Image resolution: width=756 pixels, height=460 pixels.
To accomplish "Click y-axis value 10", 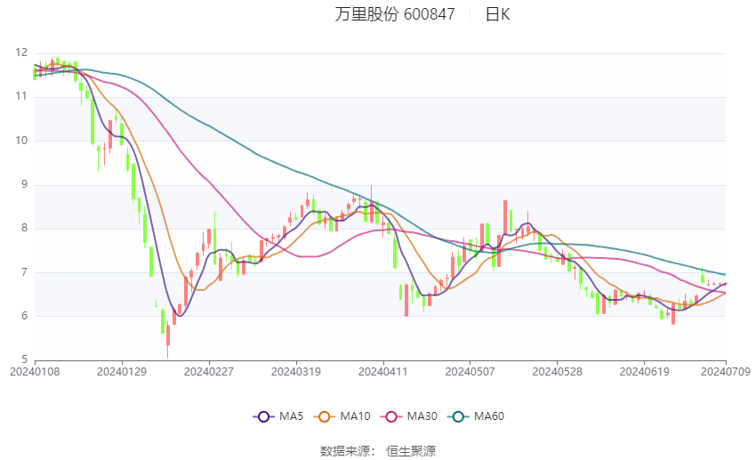I will (21, 141).
